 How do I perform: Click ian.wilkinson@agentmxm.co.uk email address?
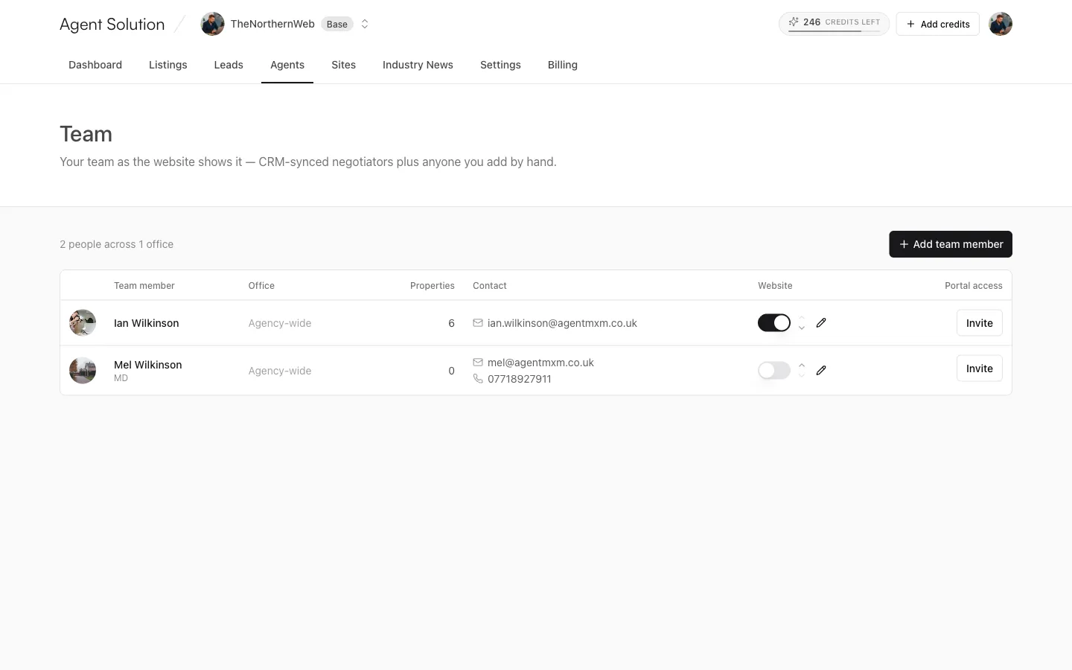(562, 323)
